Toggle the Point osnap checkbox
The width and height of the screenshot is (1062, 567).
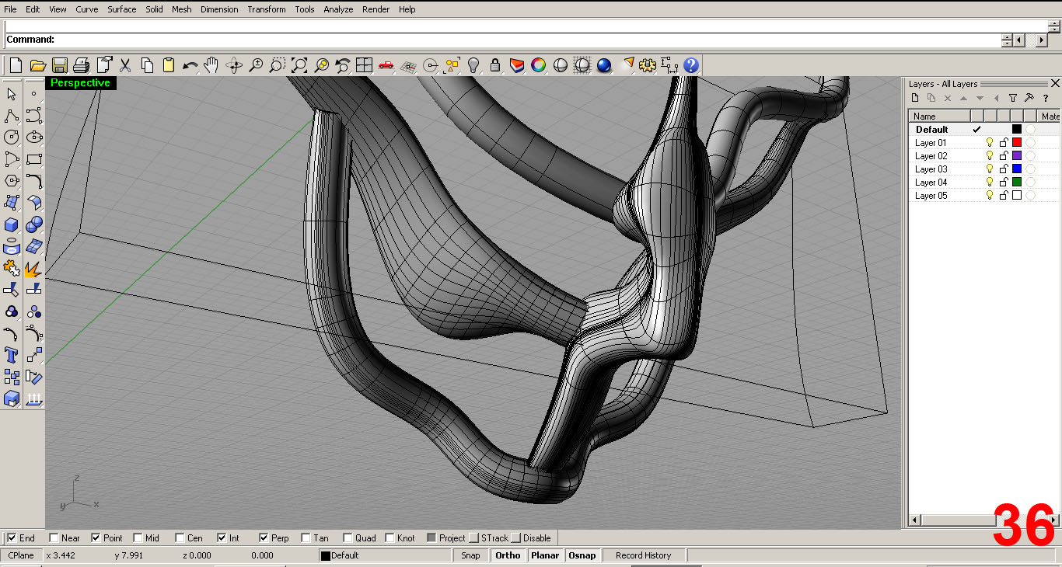pyautogui.click(x=96, y=537)
